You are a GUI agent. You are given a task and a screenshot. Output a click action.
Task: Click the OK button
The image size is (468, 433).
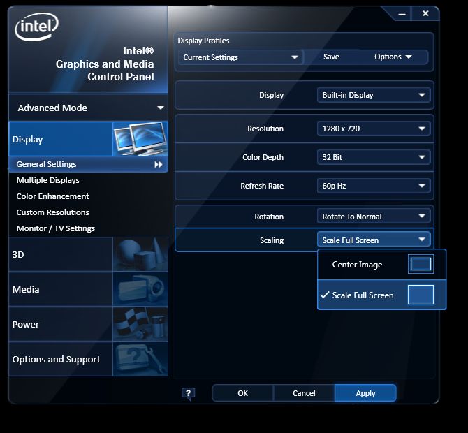242,393
